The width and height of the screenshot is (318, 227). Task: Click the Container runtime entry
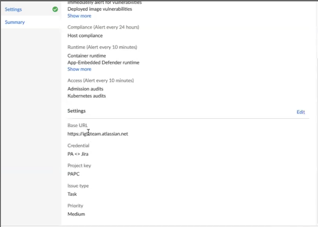point(87,56)
